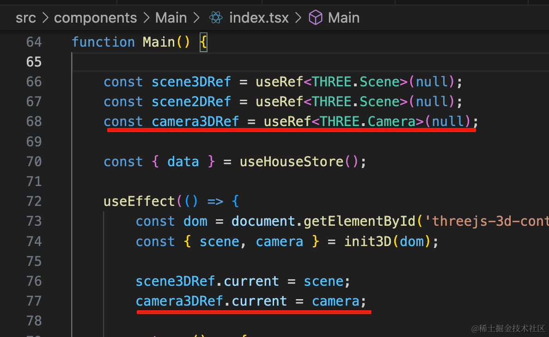Select the Main folder breadcrumb
This screenshot has width=549, height=337.
coord(171,18)
